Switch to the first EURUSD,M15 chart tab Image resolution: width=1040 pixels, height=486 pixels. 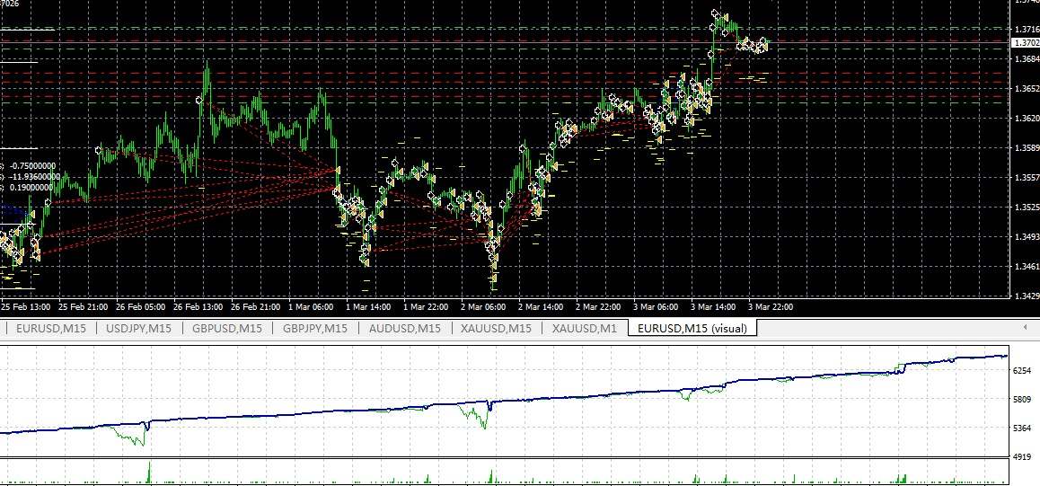click(x=51, y=328)
